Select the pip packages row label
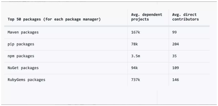This screenshot has height=106, width=218. click(x=21, y=44)
